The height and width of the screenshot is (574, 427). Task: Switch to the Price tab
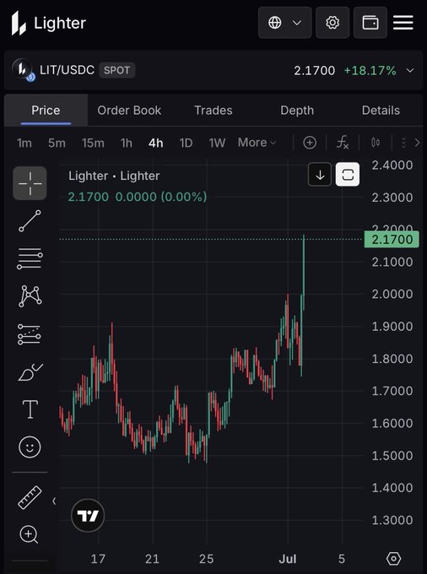click(x=46, y=111)
